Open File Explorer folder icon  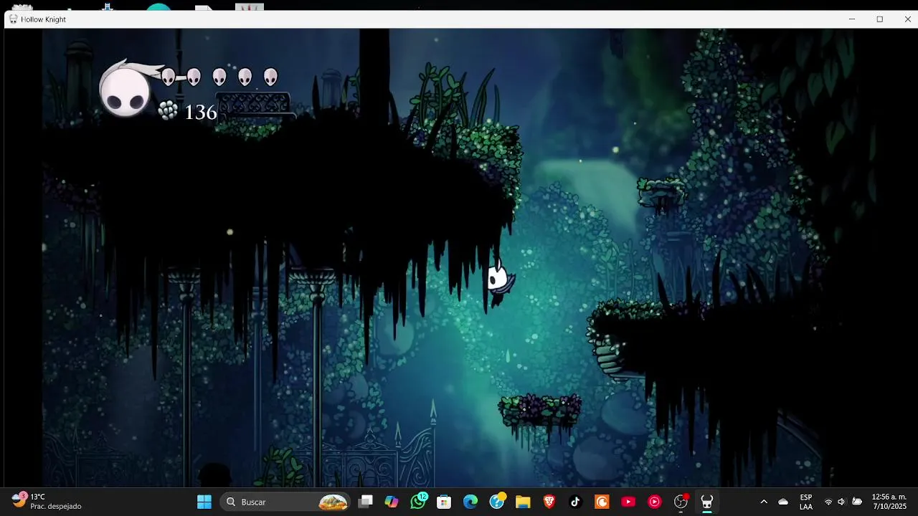click(523, 502)
